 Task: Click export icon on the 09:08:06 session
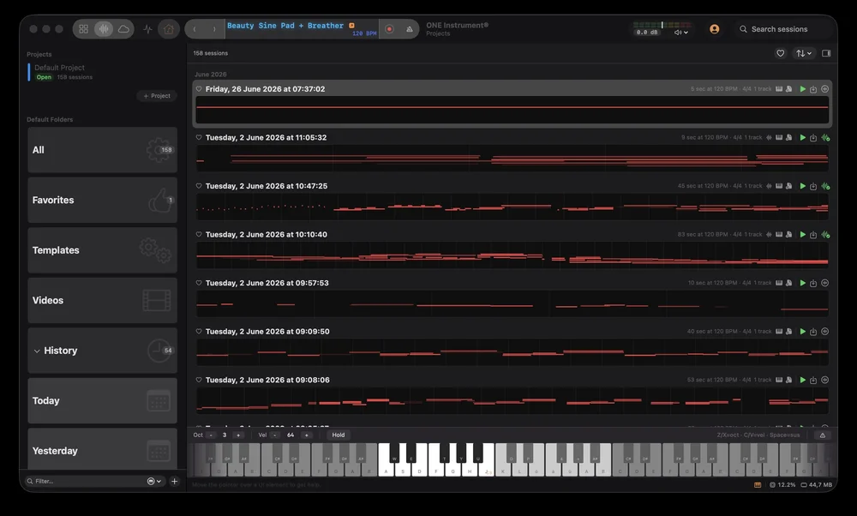click(x=813, y=380)
